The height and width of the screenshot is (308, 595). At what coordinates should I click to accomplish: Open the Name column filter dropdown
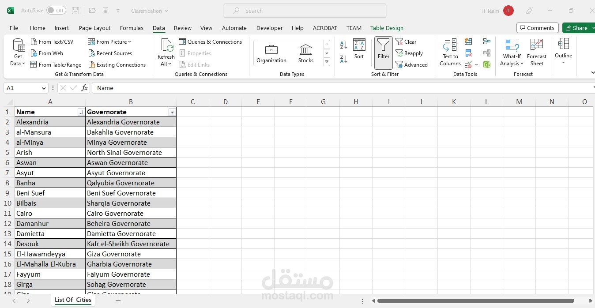(x=81, y=113)
